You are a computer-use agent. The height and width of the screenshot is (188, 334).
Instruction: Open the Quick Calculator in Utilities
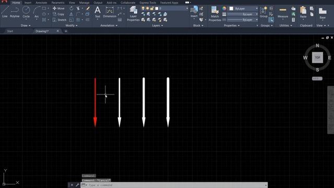click(x=293, y=20)
